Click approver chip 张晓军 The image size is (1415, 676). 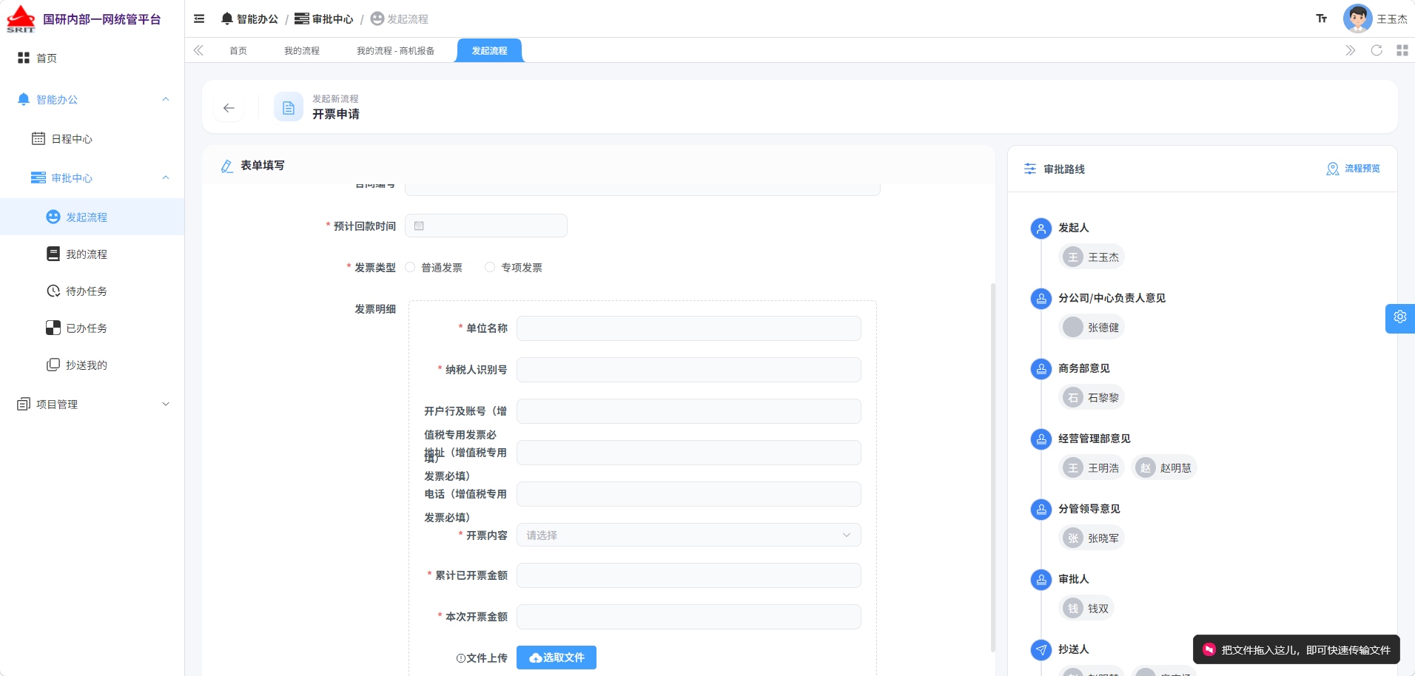(1092, 538)
